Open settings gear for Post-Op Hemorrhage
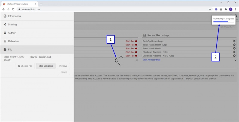This screenshot has width=239, height=122. pos(234,41)
